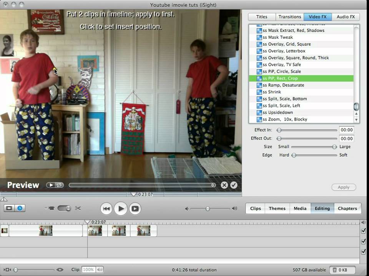Click the monitor scrubber playhead at 0:23:07
Image resolution: width=369 pixels, height=276 pixels.
click(133, 194)
